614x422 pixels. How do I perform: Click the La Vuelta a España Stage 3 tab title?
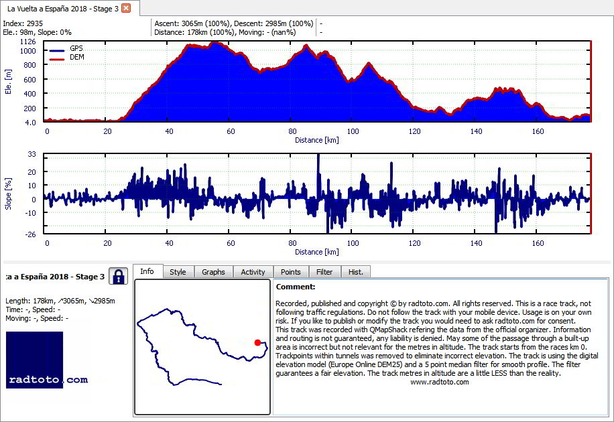(63, 9)
